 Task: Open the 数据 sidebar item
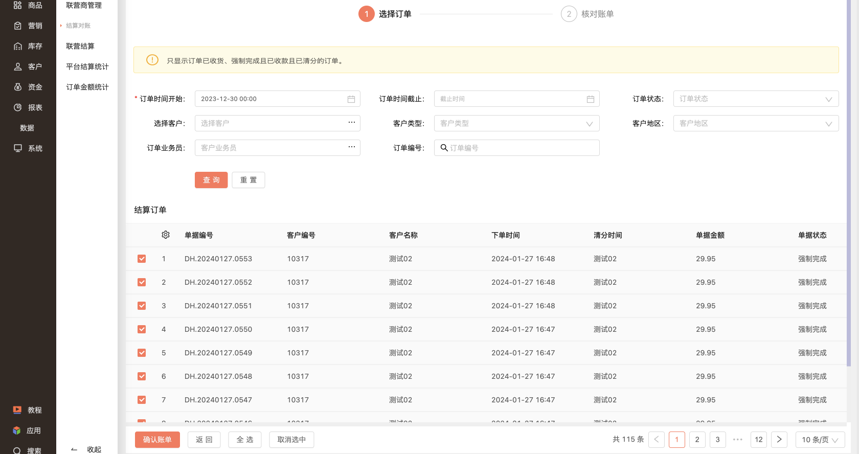pyautogui.click(x=27, y=128)
